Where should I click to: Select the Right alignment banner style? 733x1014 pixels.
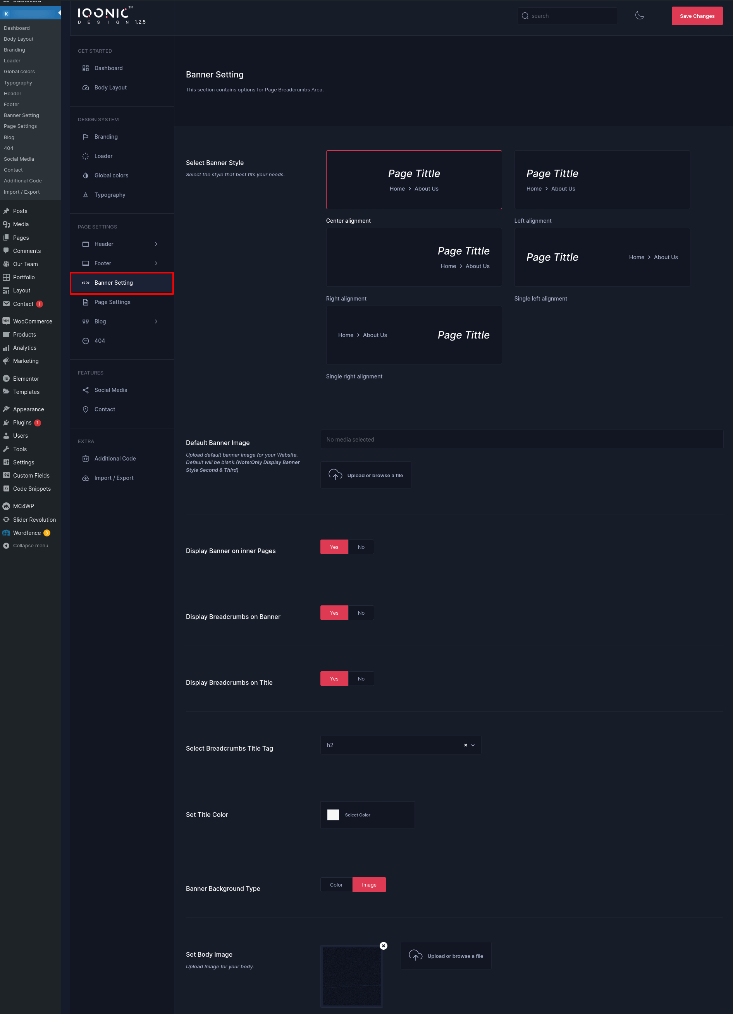pyautogui.click(x=414, y=258)
